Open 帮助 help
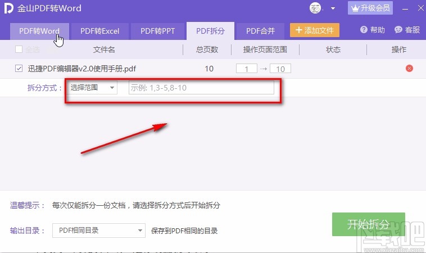The image size is (426, 253). coord(373,30)
